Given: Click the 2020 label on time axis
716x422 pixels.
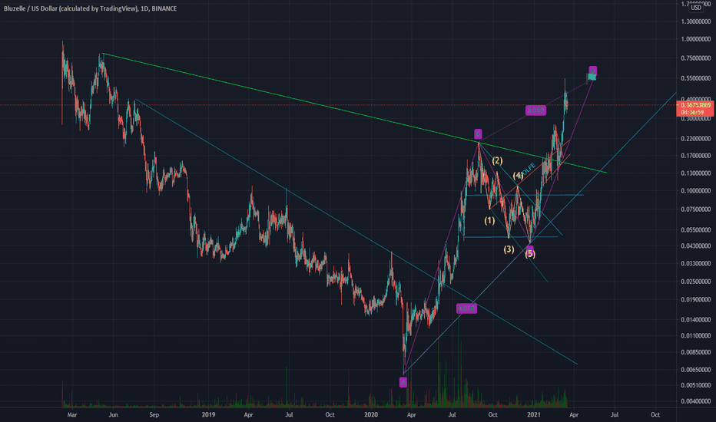Looking at the screenshot, I should click(x=371, y=414).
